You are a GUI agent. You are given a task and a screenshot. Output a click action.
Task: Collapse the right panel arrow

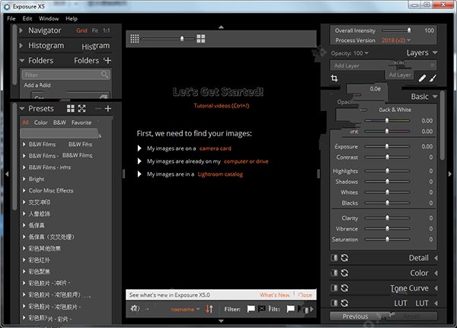point(450,174)
